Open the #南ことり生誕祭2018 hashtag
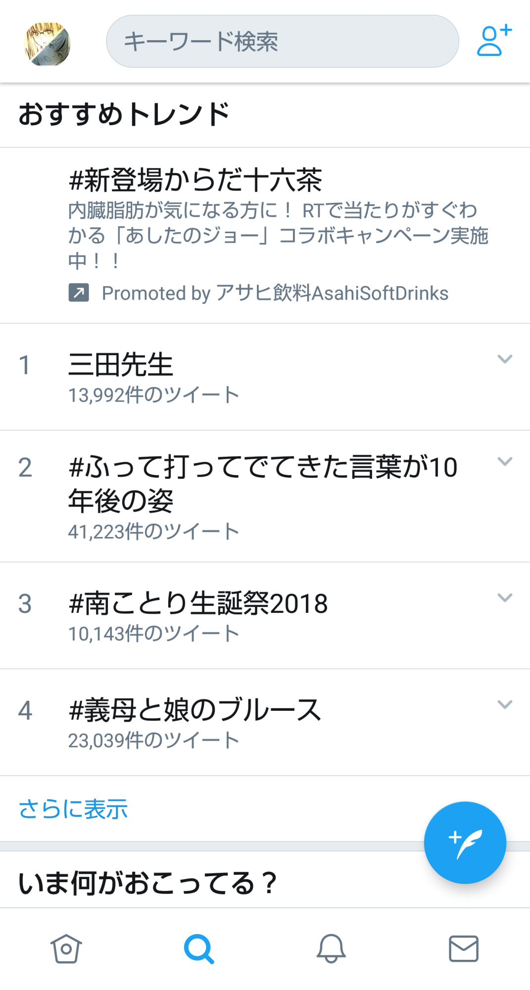 (198, 603)
